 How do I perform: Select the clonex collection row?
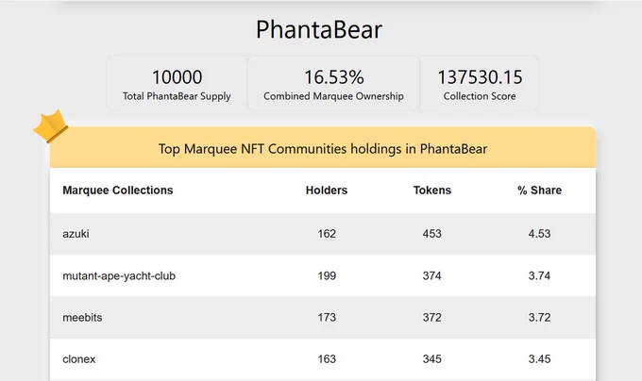point(323,359)
